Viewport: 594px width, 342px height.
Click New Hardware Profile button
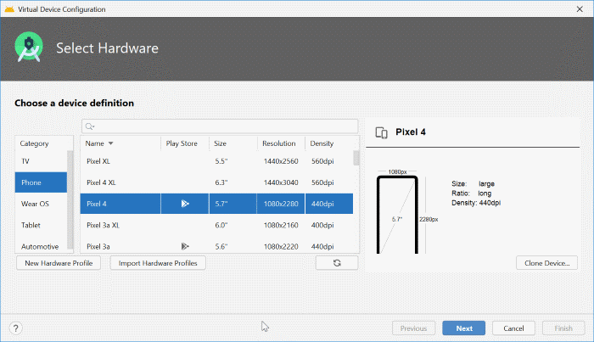[59, 263]
